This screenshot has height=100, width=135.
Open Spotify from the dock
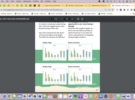[x=75, y=96]
